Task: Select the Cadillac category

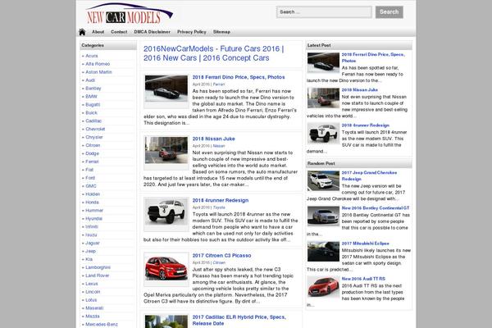Action: (93, 121)
